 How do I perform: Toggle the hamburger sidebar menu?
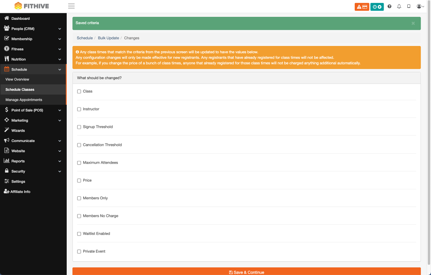(71, 6)
